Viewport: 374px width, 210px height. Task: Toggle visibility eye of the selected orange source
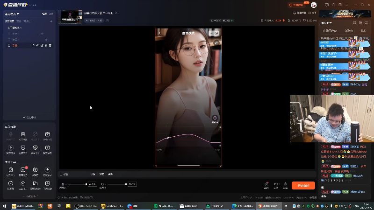pyautogui.click(x=38, y=45)
